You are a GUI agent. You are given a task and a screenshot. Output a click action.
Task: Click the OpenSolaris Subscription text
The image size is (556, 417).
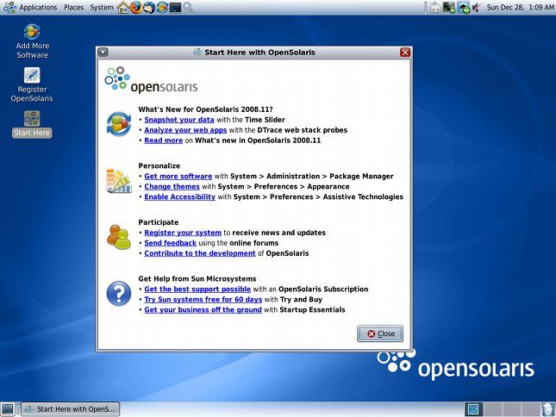323,289
